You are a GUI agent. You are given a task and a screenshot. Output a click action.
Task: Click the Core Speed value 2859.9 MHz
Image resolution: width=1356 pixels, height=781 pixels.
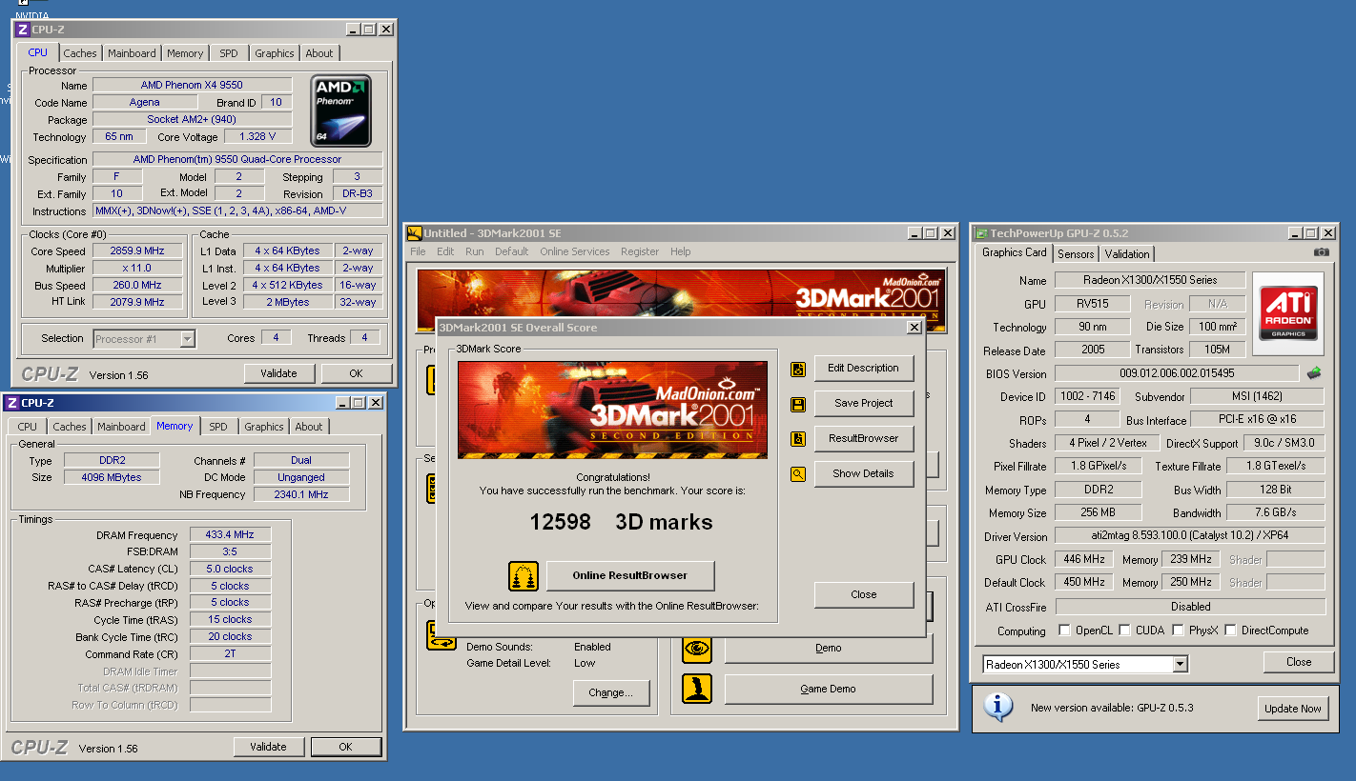click(x=138, y=251)
